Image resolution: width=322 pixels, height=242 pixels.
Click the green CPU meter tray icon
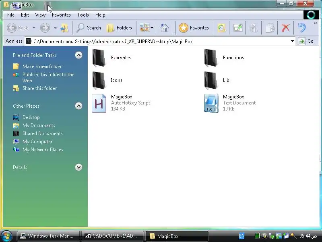257,236
